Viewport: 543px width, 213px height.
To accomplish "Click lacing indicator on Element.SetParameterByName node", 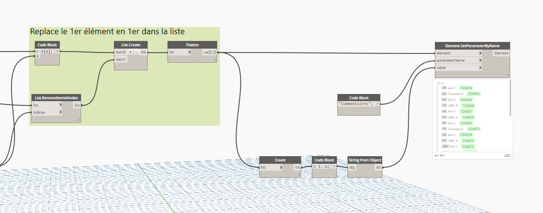I will pyautogui.click(x=508, y=75).
